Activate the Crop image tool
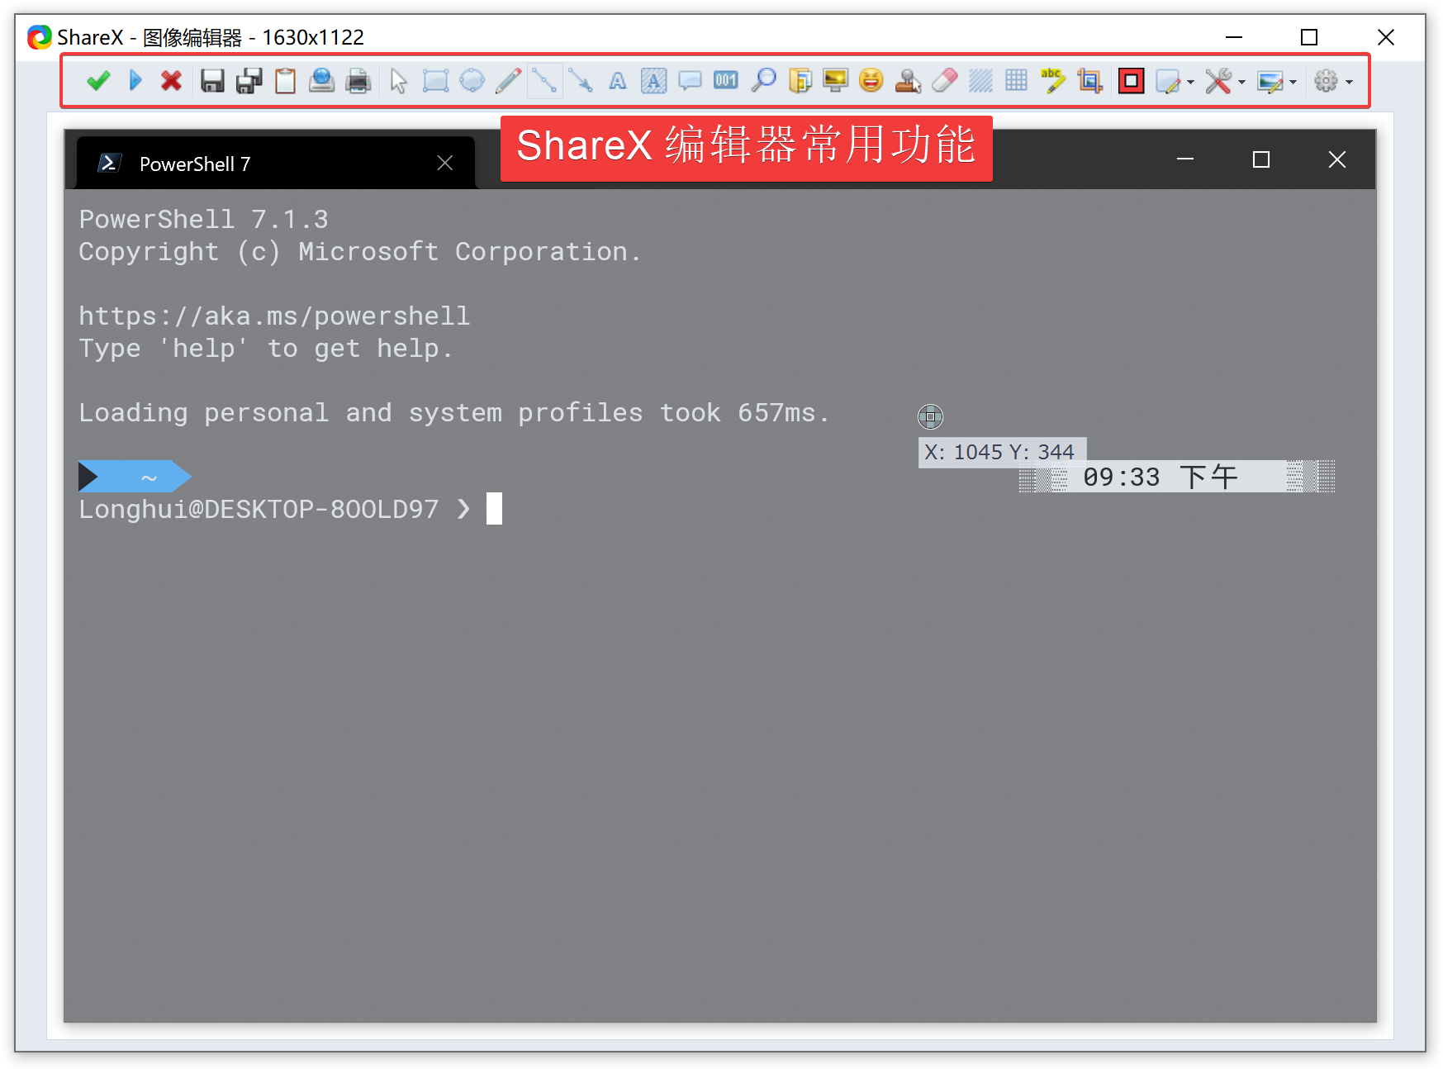The image size is (1443, 1069). point(1089,81)
